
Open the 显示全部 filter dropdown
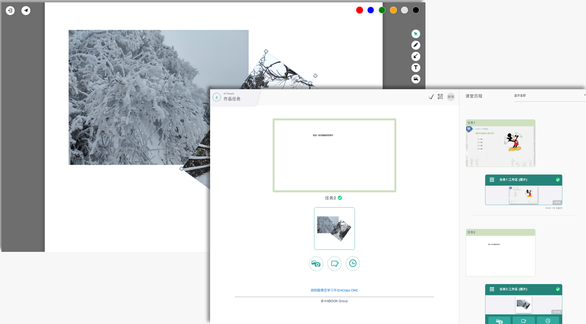[x=549, y=96]
